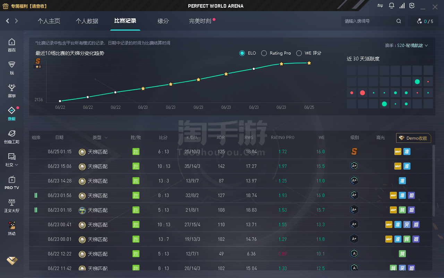Open the 首页 home sidebar icon
The image size is (444, 278).
(x=12, y=42)
